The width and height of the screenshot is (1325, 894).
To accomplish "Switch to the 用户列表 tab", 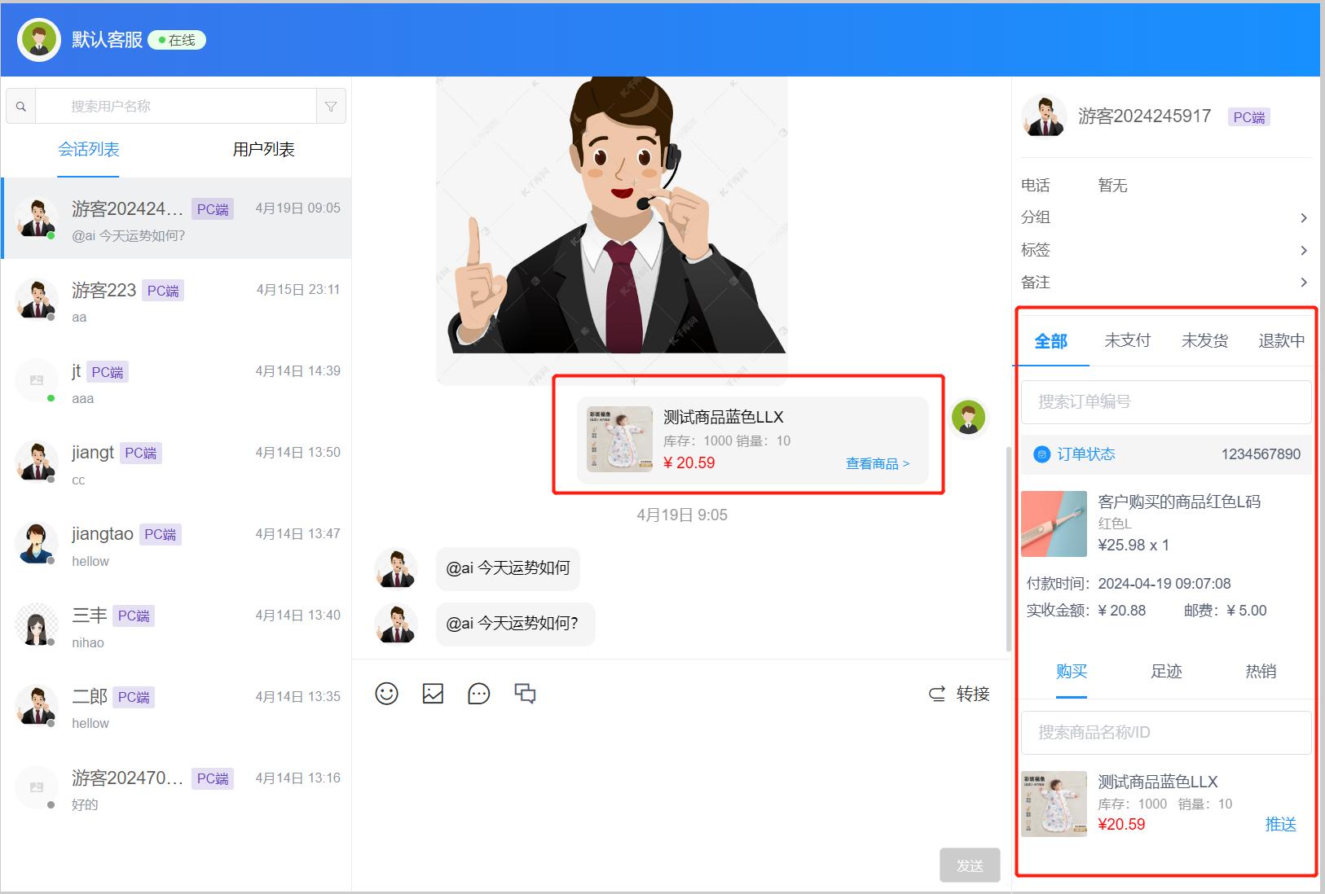I will click(263, 150).
